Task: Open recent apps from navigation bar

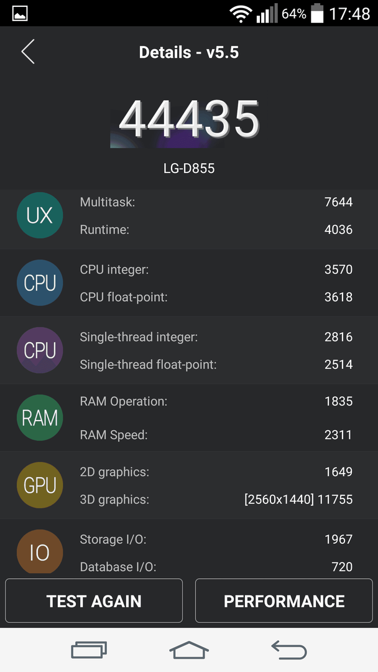Action: pos(89,650)
